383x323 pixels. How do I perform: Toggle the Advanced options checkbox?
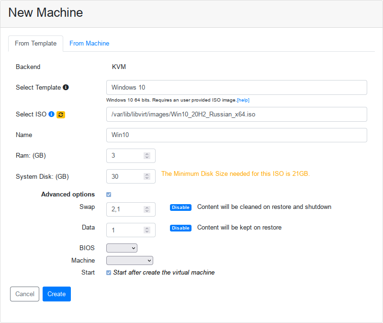coord(109,195)
